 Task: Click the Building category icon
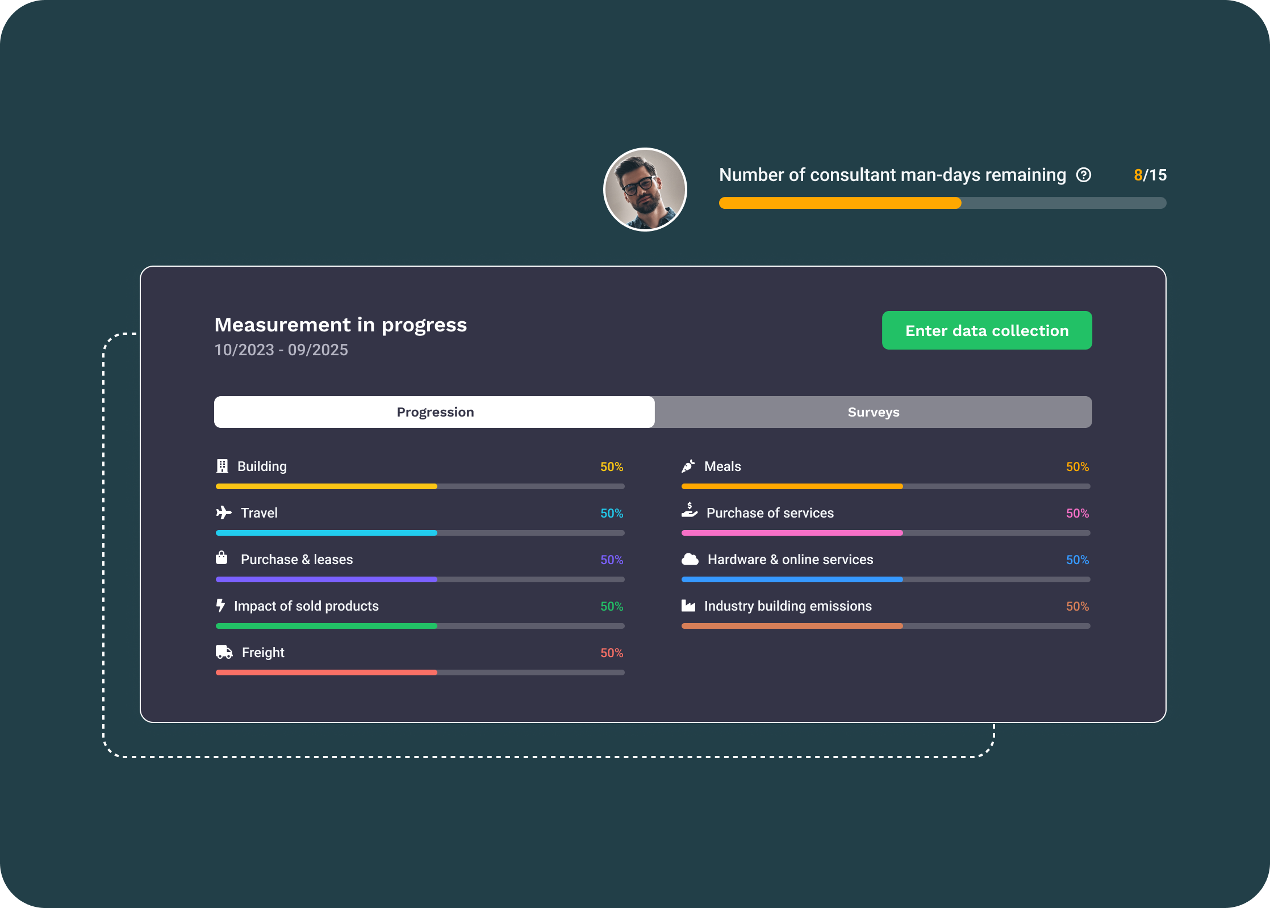pos(222,466)
